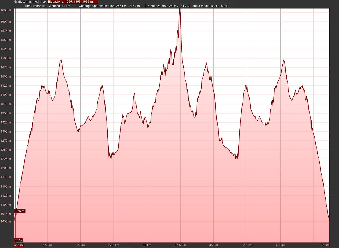Click the 1075 m cursor elevation tag
The image size is (339, 248).
[x=20, y=211]
